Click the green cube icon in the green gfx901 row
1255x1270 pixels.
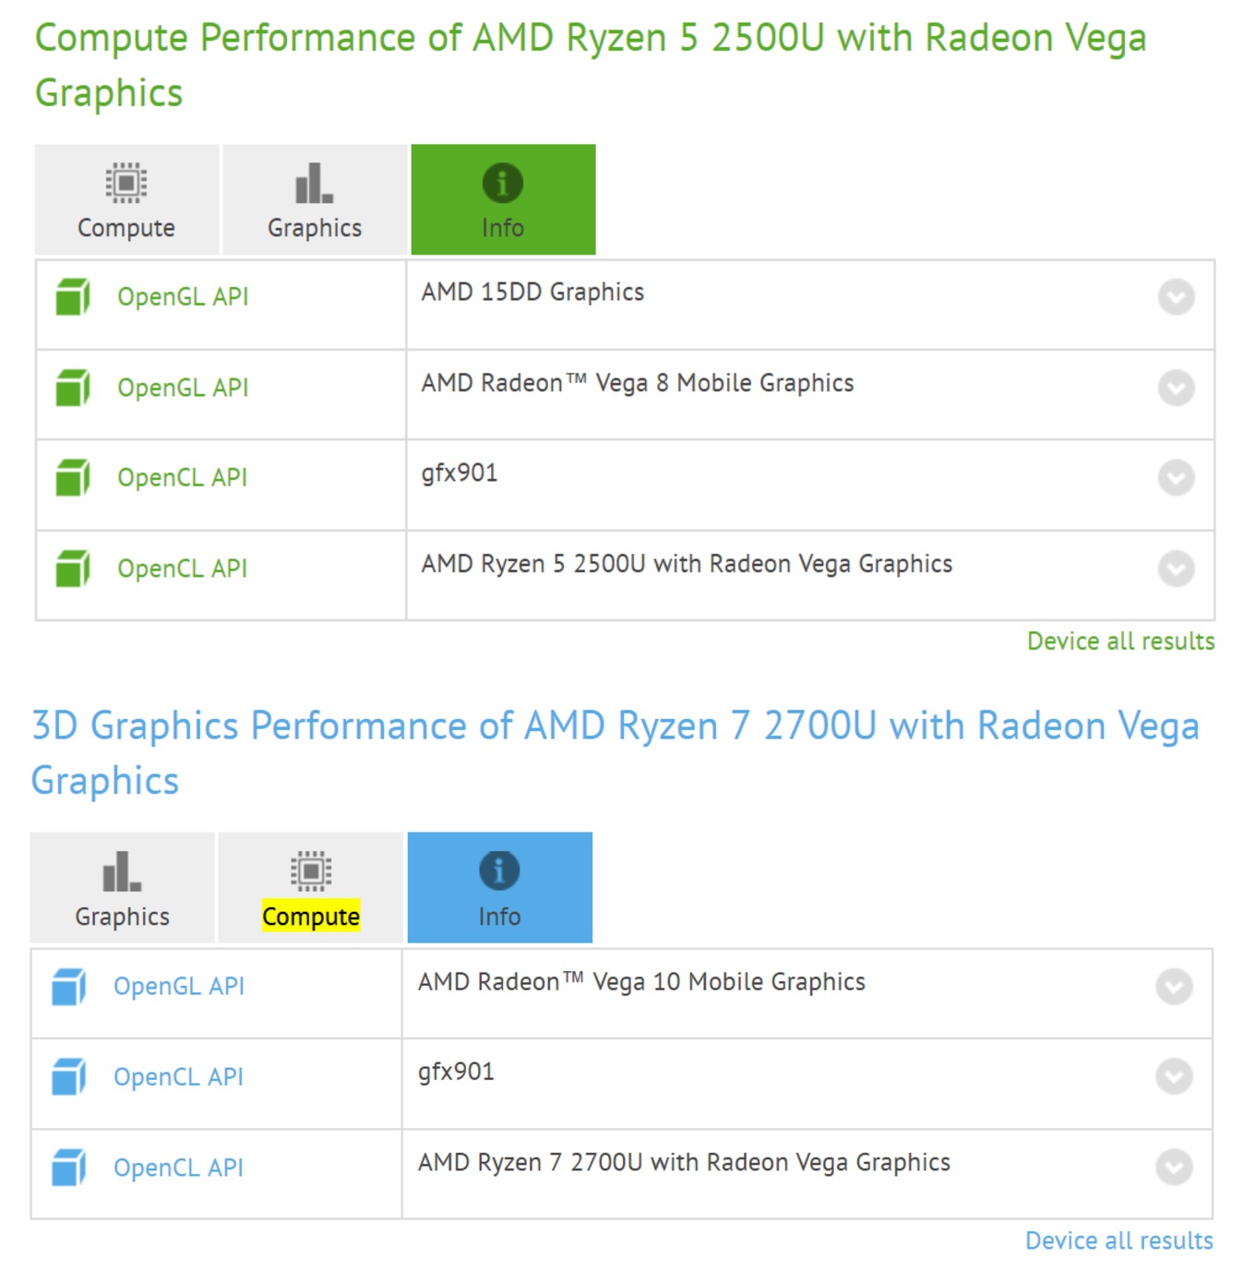pyautogui.click(x=73, y=478)
